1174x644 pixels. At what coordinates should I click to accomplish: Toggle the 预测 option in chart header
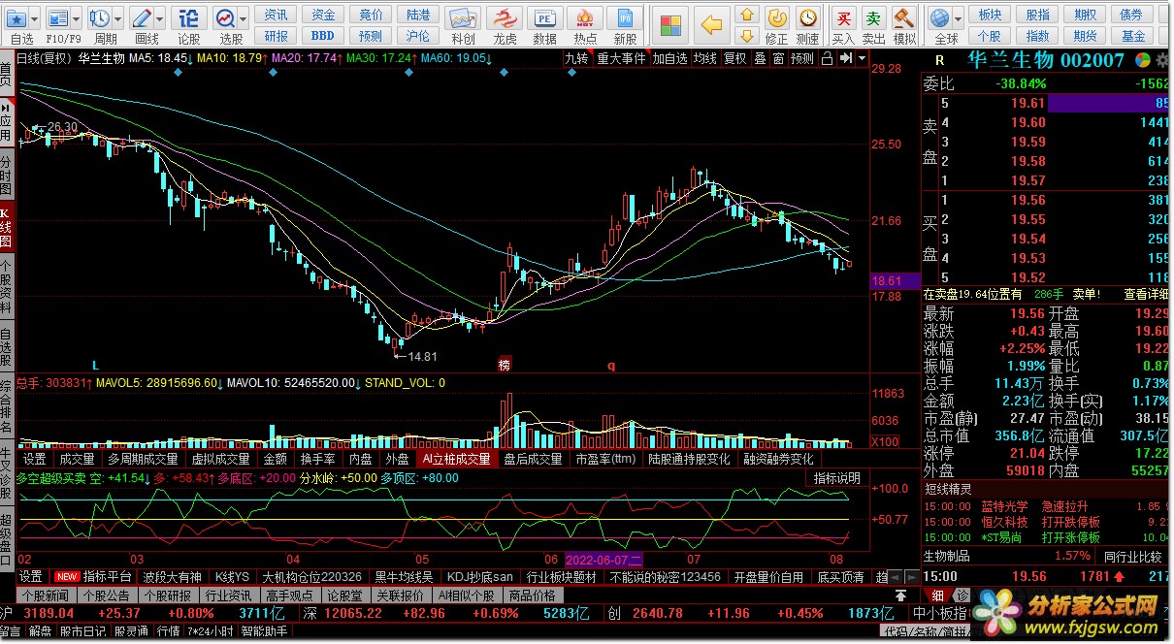[802, 58]
